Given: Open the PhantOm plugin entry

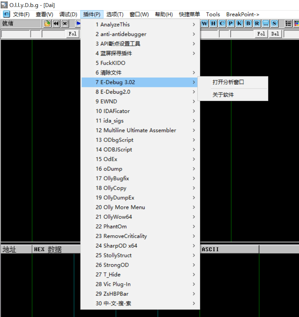Looking at the screenshot, I should point(140,226).
